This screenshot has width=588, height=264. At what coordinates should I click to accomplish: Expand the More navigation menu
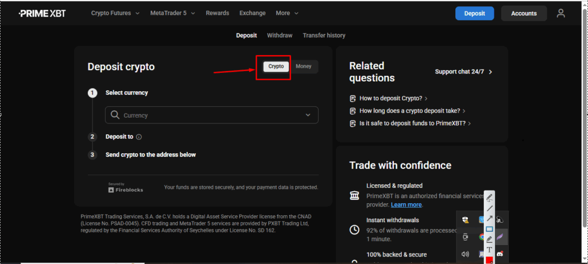pos(287,13)
